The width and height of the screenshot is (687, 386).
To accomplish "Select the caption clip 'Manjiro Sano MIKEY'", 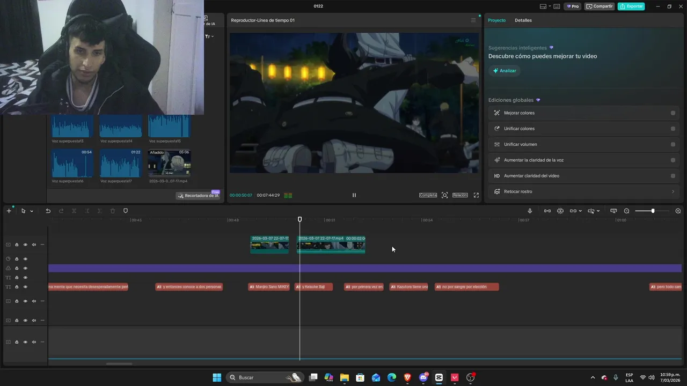I will (269, 287).
